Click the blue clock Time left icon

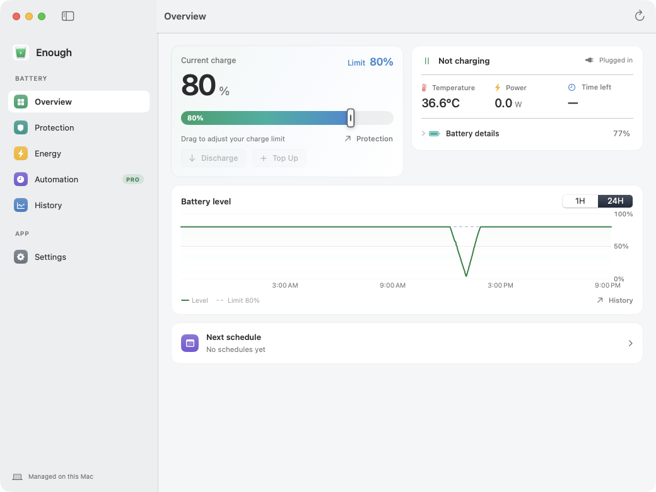pos(571,88)
